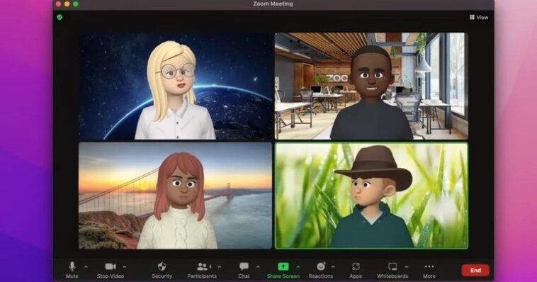Expand chat options arrow beside Chat
537x282 pixels.
258,266
